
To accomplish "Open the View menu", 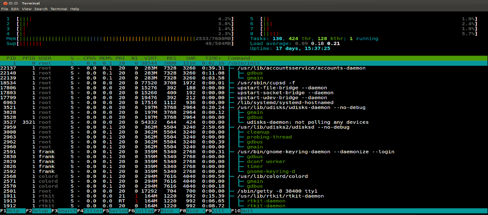I will coord(27,9).
